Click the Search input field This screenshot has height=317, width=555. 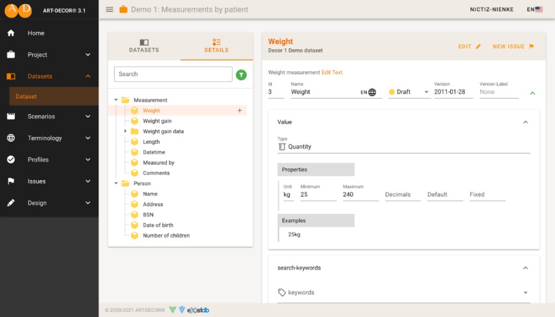click(173, 74)
